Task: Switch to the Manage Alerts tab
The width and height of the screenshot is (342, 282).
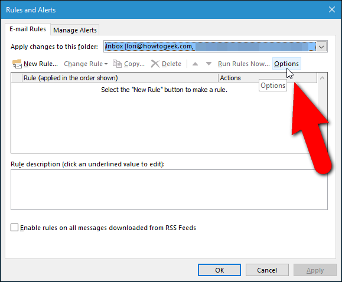Action: [x=75, y=30]
